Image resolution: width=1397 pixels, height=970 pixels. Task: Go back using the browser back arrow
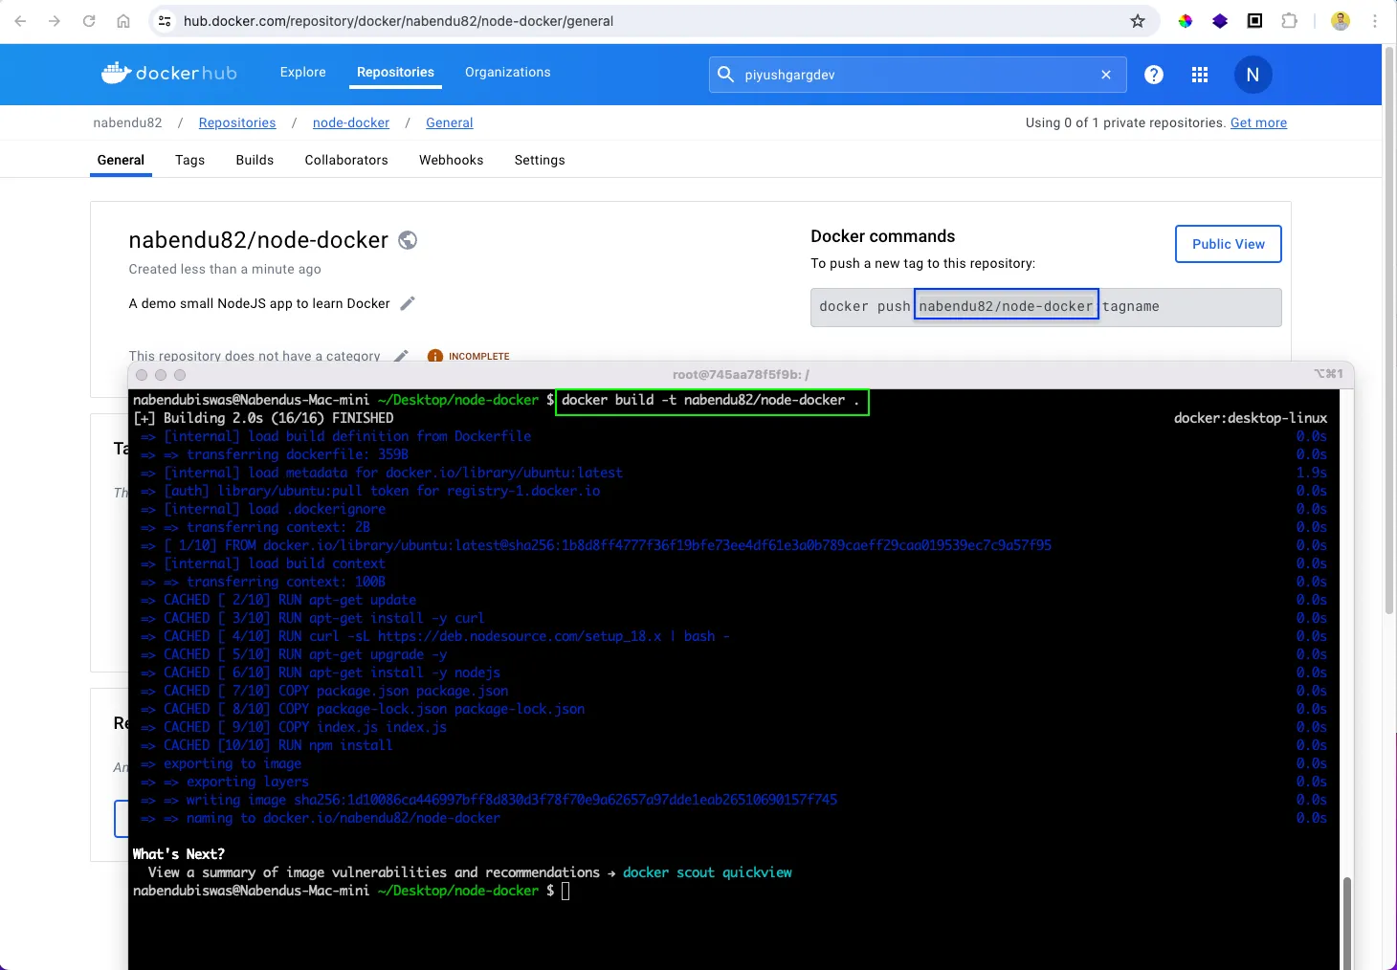pyautogui.click(x=21, y=21)
